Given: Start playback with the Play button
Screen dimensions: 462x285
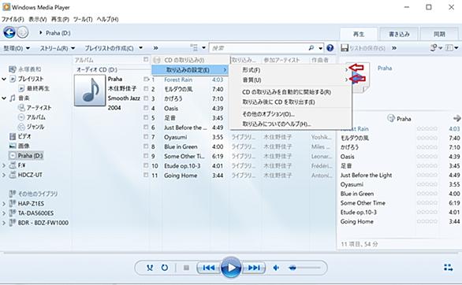Looking at the screenshot, I should pos(231,268).
